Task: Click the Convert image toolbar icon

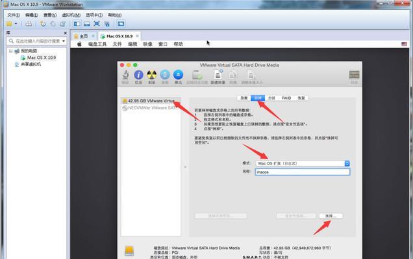Action: (233, 75)
